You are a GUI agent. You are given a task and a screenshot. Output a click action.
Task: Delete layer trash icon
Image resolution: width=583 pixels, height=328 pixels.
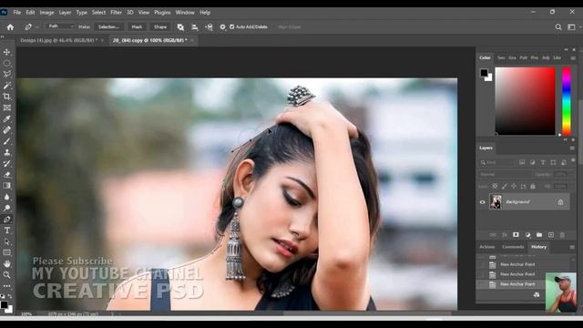click(562, 235)
